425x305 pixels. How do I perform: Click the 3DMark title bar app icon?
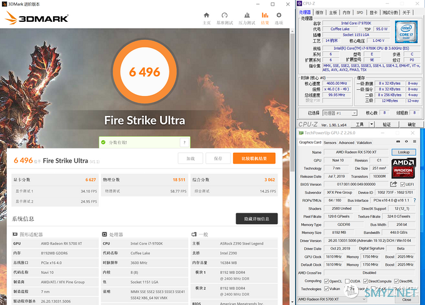[x=4, y=4]
